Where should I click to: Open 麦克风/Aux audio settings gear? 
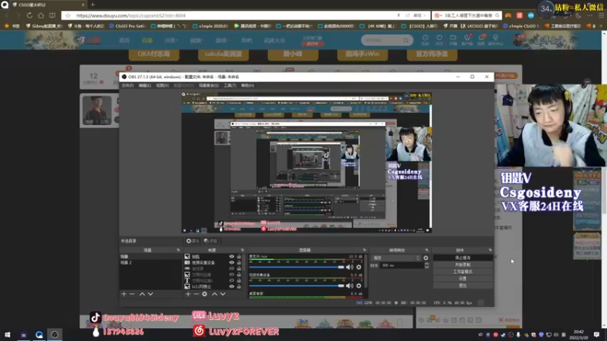359,267
